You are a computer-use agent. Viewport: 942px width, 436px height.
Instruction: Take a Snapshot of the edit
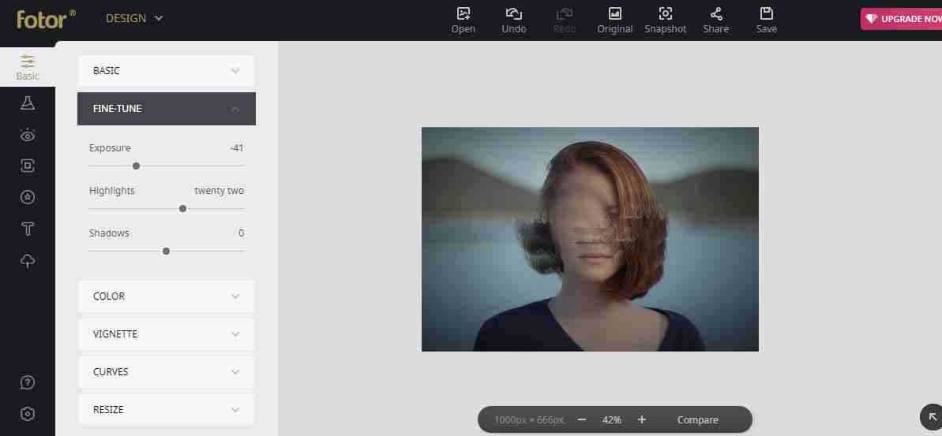[x=665, y=20]
